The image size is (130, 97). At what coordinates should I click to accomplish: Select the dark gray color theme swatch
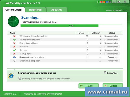point(110,2)
